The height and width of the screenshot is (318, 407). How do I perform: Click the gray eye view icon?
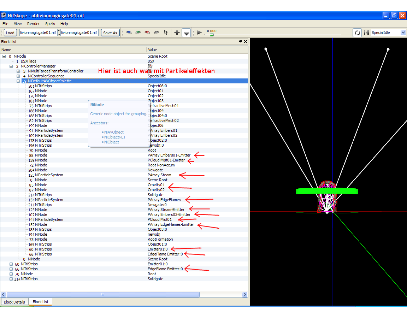pyautogui.click(x=157, y=33)
